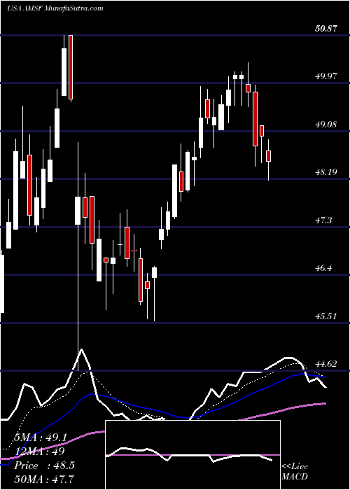Click the 45.51 price axis label
The image size is (350, 490).
[326, 316]
